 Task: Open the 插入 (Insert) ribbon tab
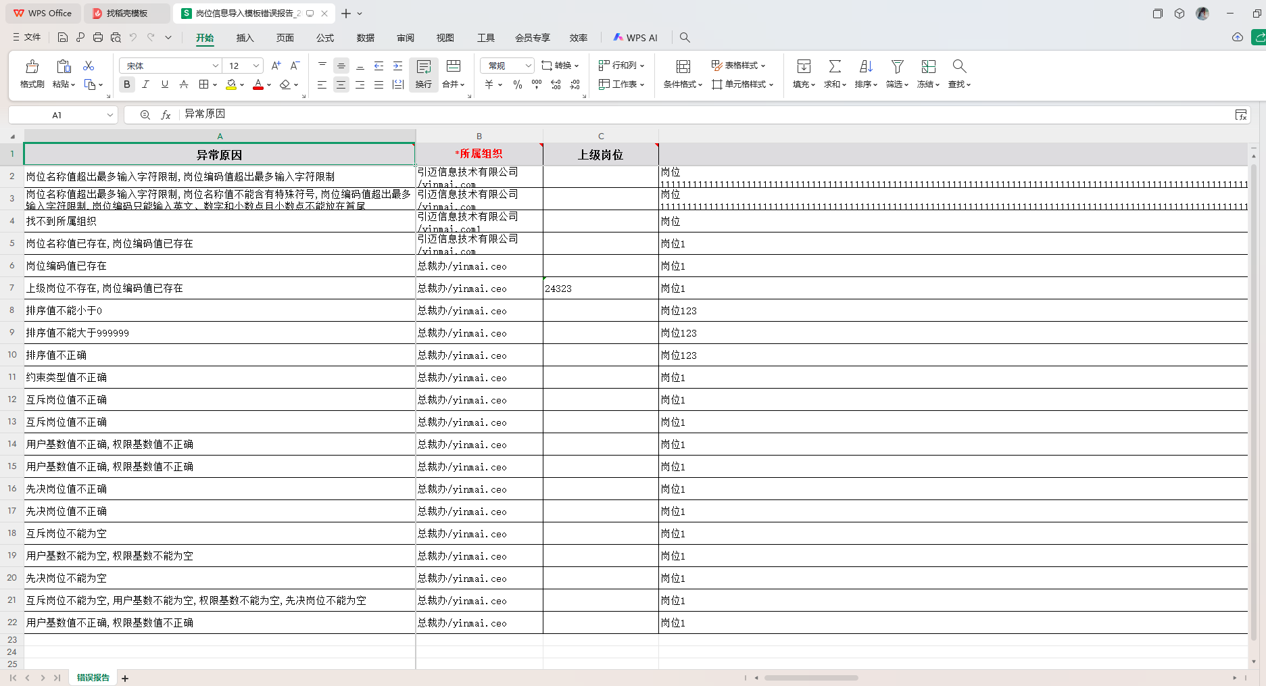(245, 38)
